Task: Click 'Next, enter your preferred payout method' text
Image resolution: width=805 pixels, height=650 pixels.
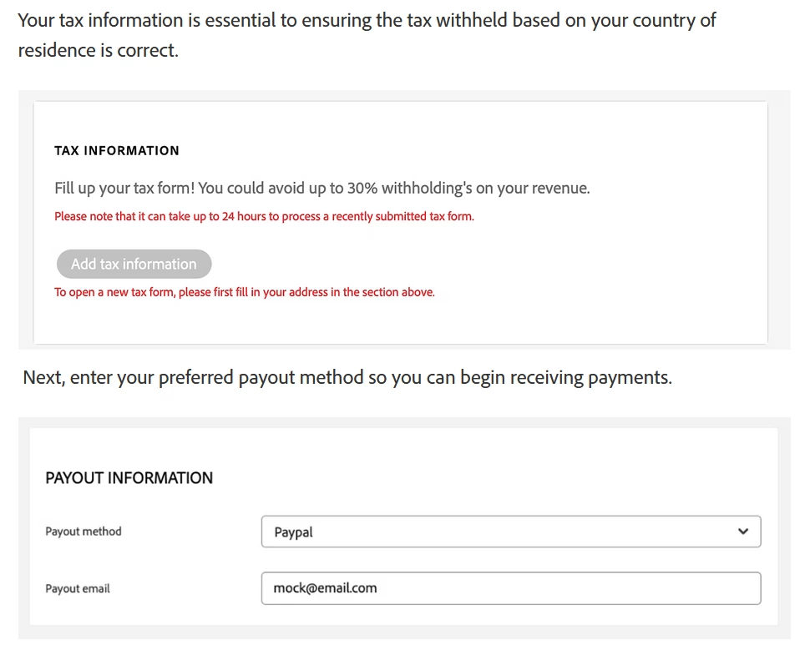Action: click(x=193, y=378)
